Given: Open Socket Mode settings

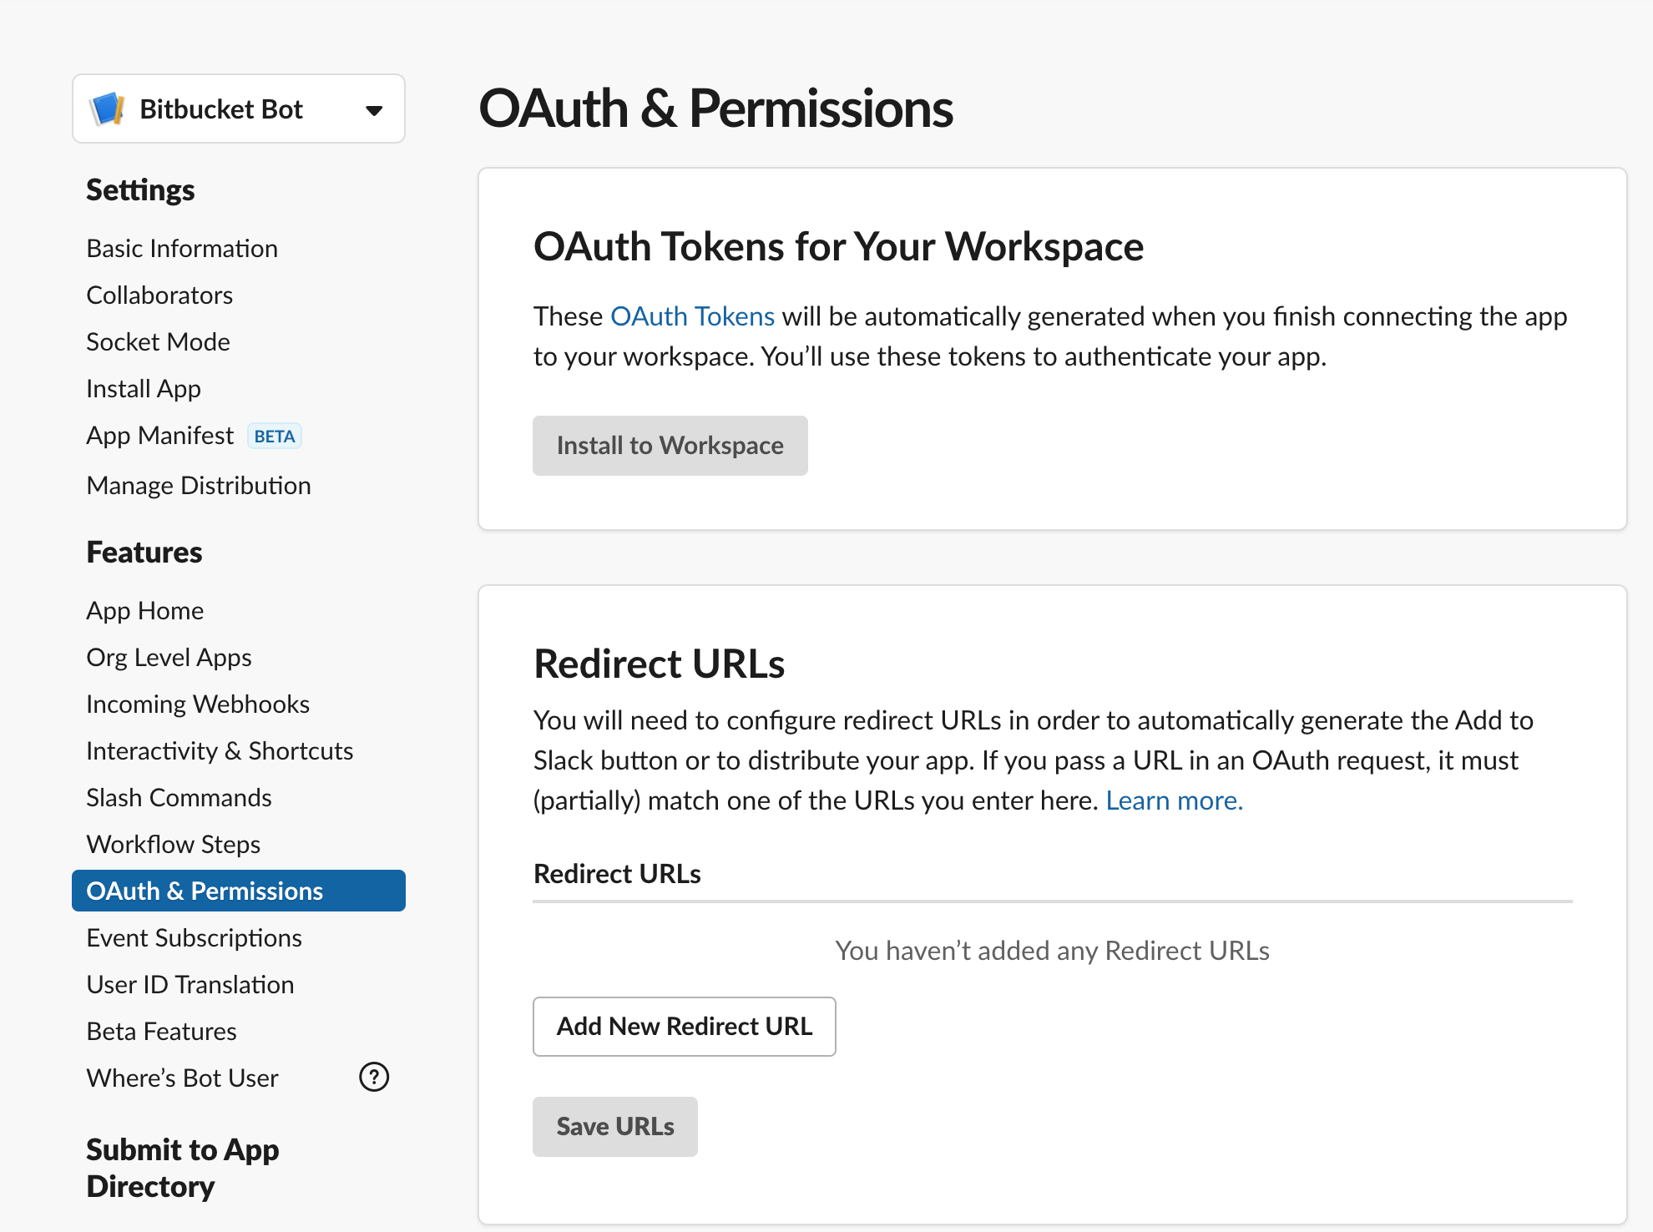Looking at the screenshot, I should [158, 342].
